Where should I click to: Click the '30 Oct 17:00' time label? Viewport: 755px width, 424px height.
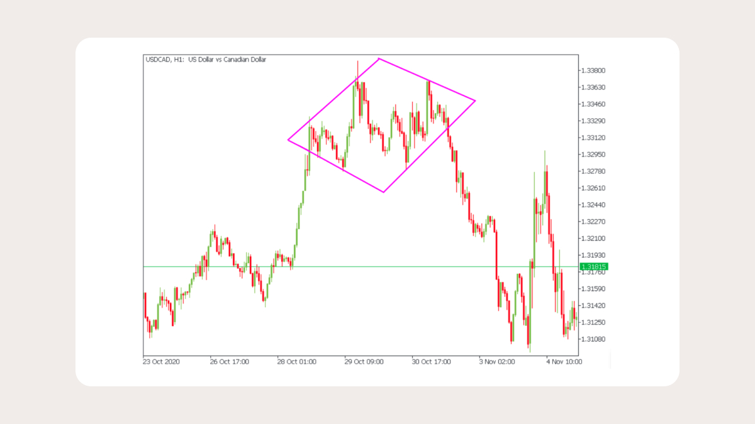coord(432,362)
